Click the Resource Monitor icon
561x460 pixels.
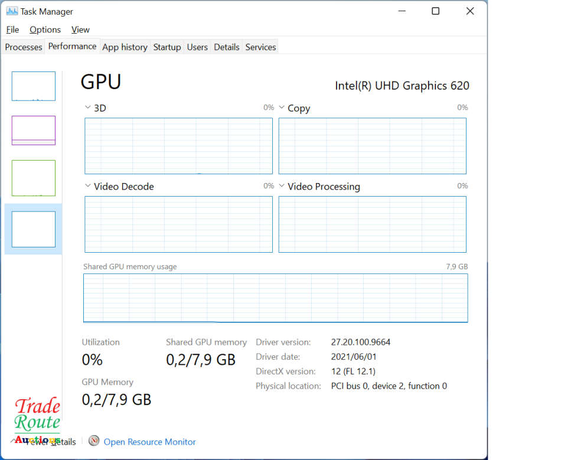(94, 441)
